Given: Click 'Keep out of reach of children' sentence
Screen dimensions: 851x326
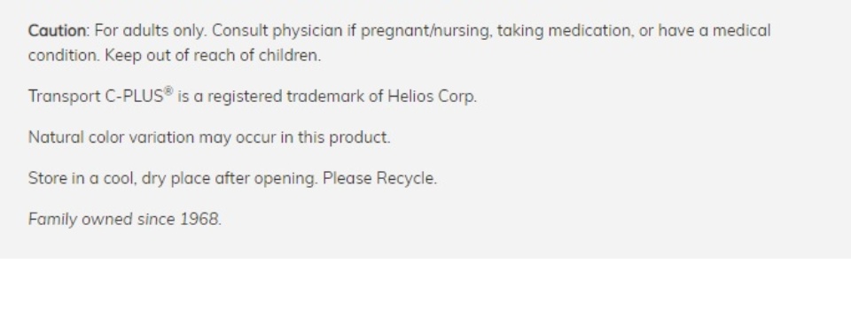Looking at the screenshot, I should [x=213, y=56].
